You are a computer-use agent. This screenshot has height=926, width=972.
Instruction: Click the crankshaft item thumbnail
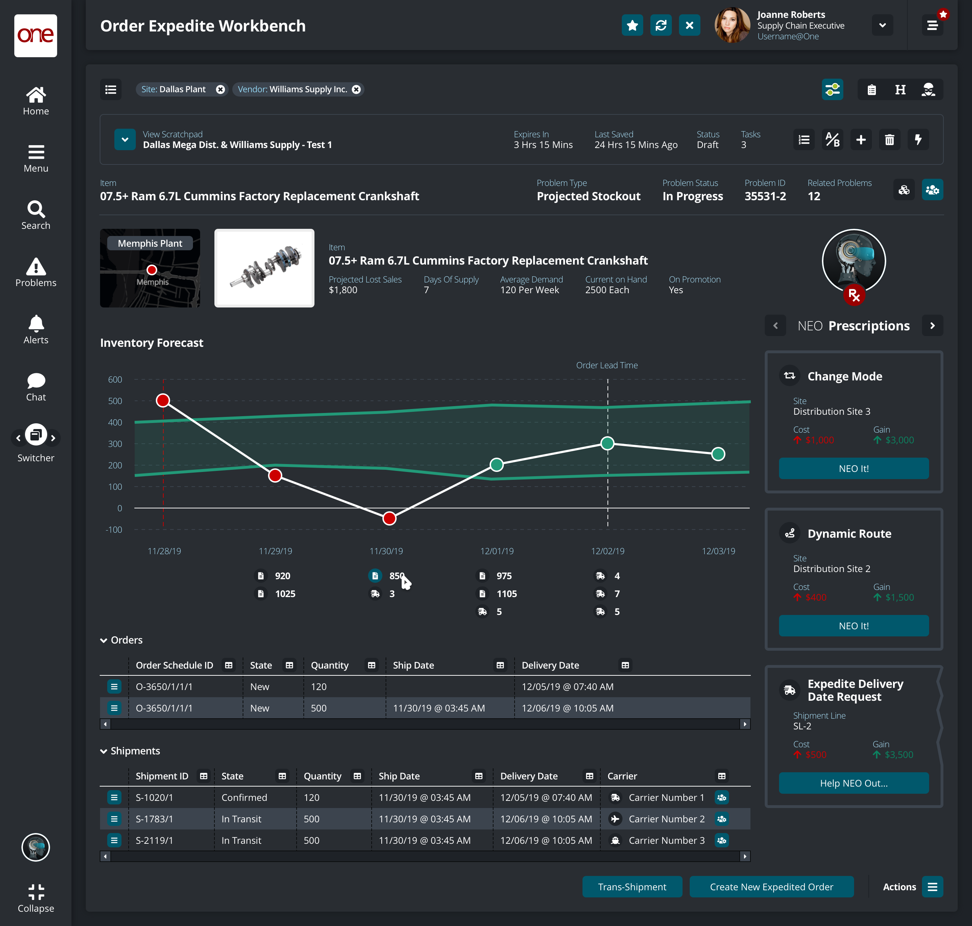tap(264, 268)
